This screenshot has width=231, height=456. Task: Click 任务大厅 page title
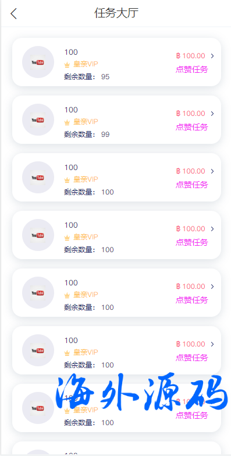(x=116, y=13)
